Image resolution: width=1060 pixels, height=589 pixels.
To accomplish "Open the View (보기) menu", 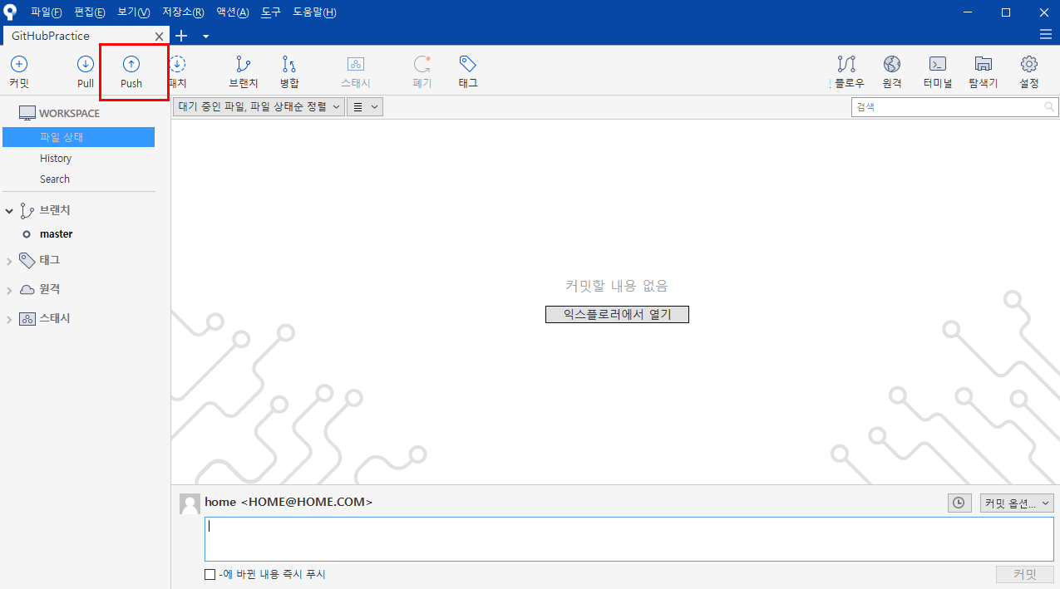I will point(134,12).
